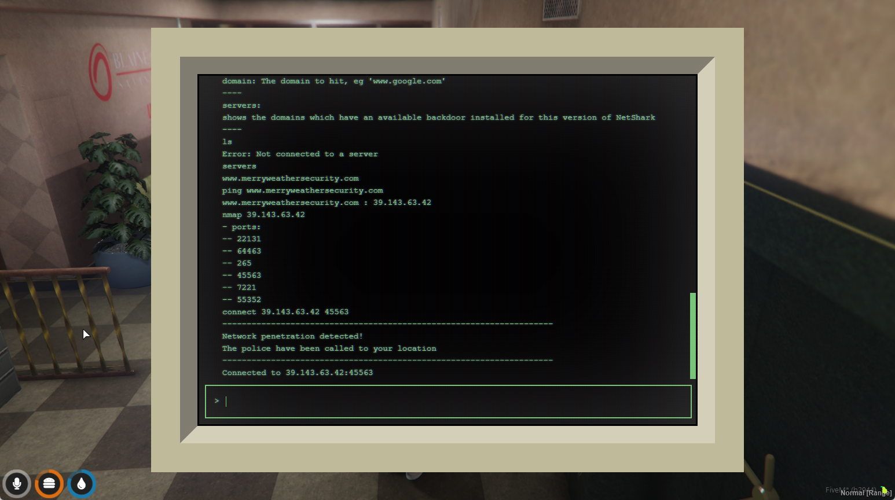Click port entry 7221
Screen dimensions: 895x500
click(x=239, y=288)
